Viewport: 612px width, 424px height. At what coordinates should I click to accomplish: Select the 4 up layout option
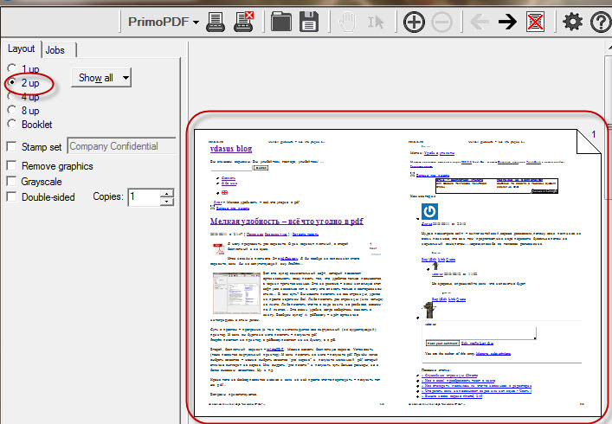[11, 97]
